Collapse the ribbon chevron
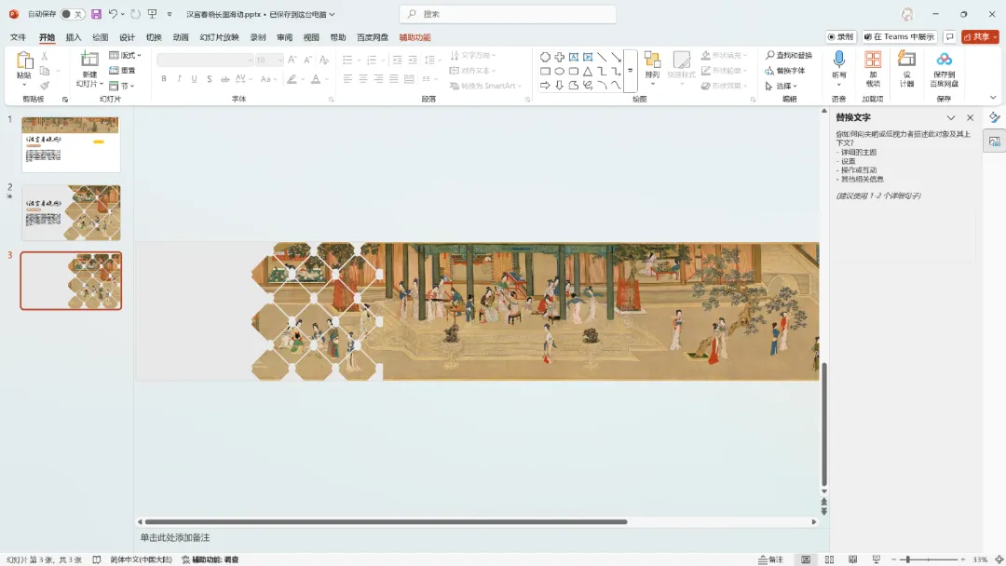1006x566 pixels. (x=993, y=98)
